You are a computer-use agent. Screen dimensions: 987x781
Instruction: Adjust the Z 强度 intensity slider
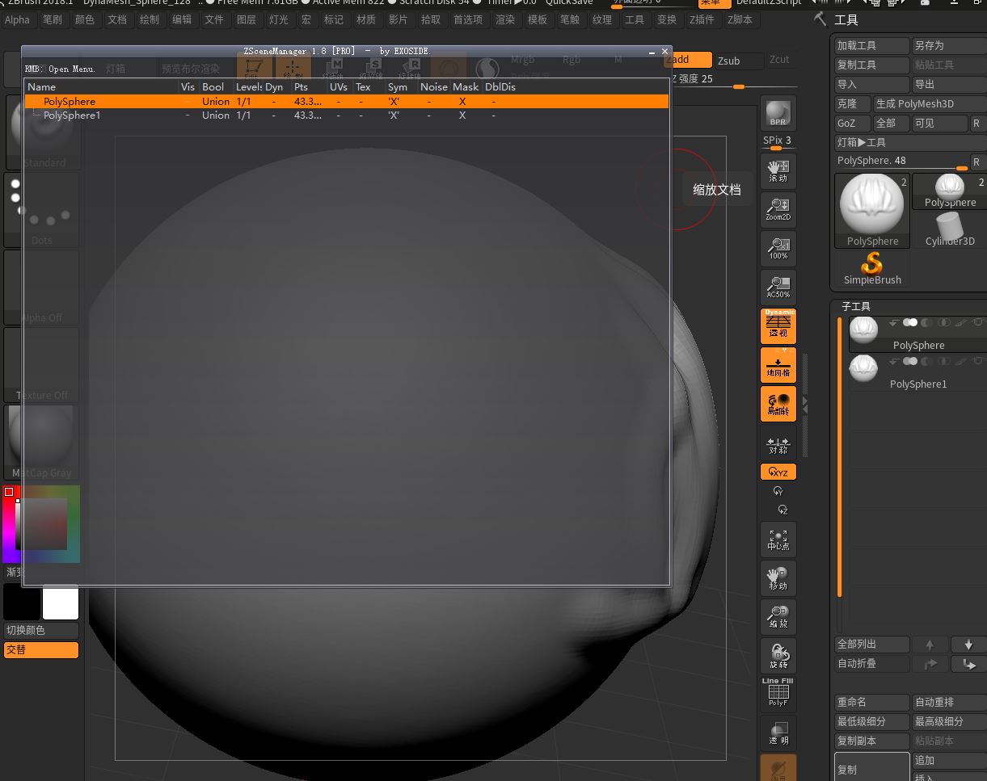click(738, 86)
